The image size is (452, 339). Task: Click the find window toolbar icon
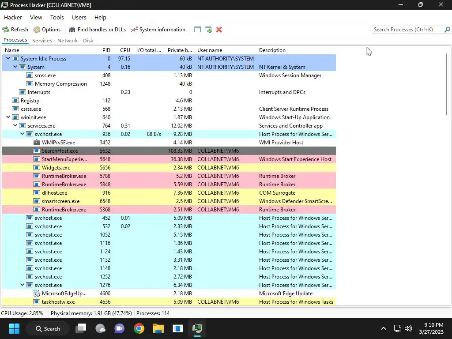[197, 30]
